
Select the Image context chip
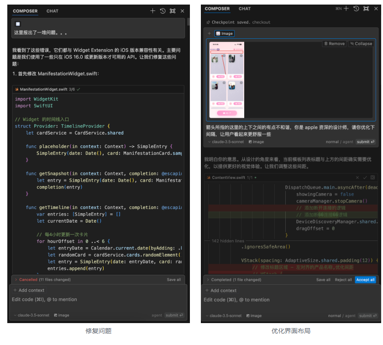224,33
